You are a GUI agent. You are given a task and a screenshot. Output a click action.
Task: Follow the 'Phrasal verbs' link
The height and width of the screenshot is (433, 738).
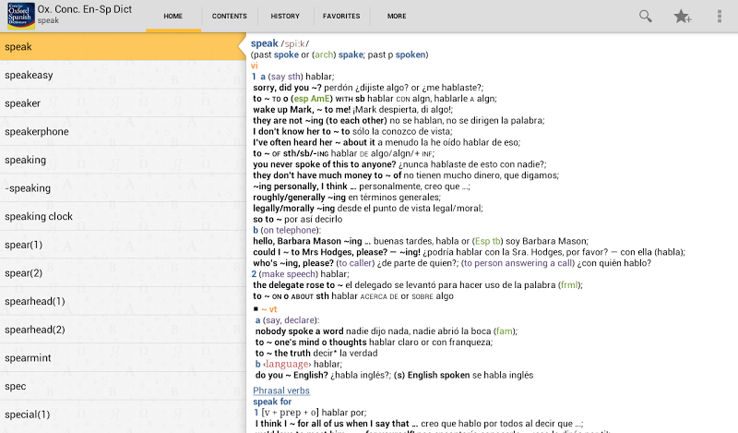pyautogui.click(x=281, y=391)
